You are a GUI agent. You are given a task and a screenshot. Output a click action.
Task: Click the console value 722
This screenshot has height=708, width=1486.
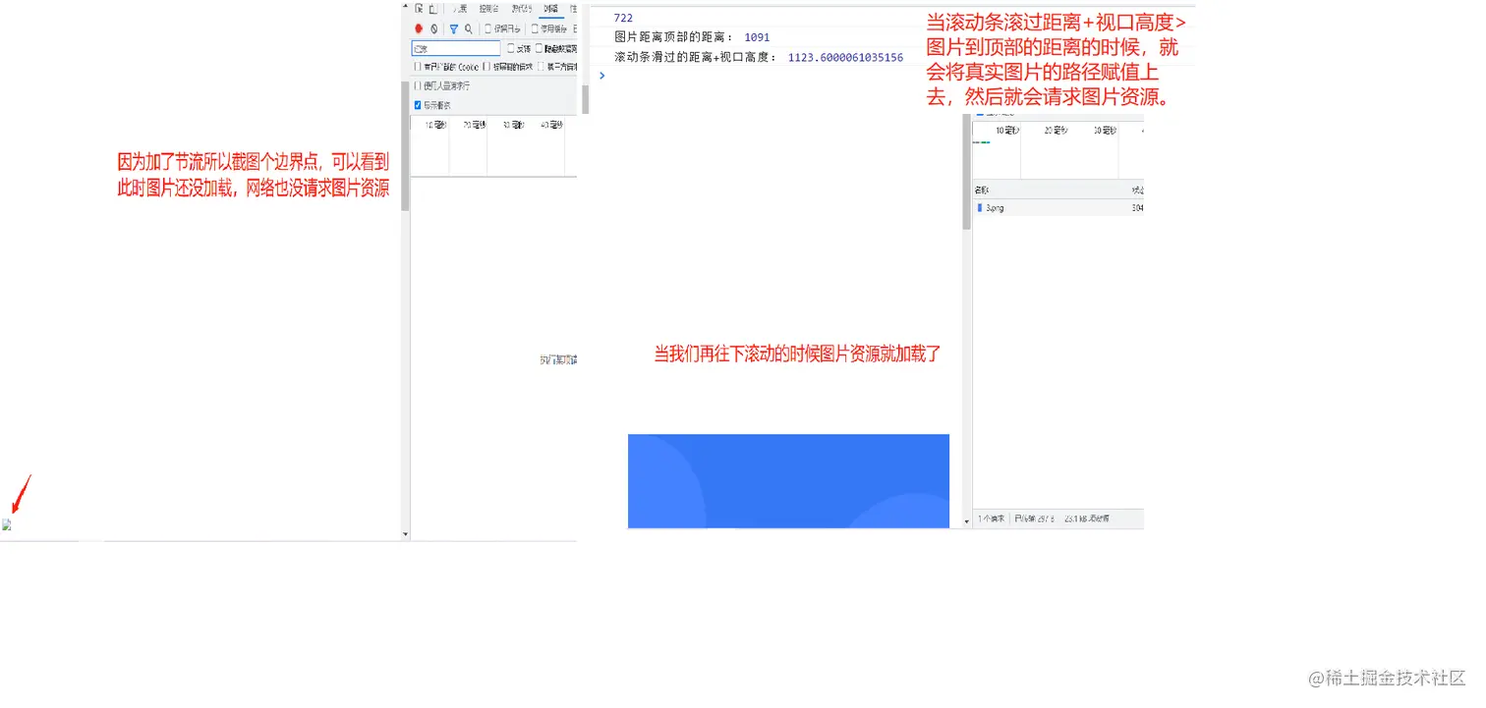[623, 18]
